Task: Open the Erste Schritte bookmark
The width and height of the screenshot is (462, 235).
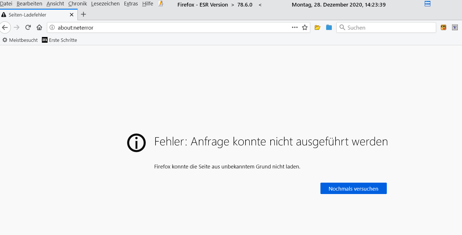Action: click(60, 40)
